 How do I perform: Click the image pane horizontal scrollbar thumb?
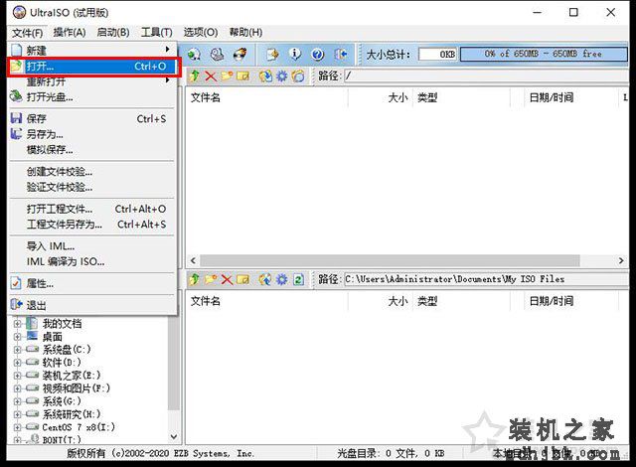click(390, 260)
